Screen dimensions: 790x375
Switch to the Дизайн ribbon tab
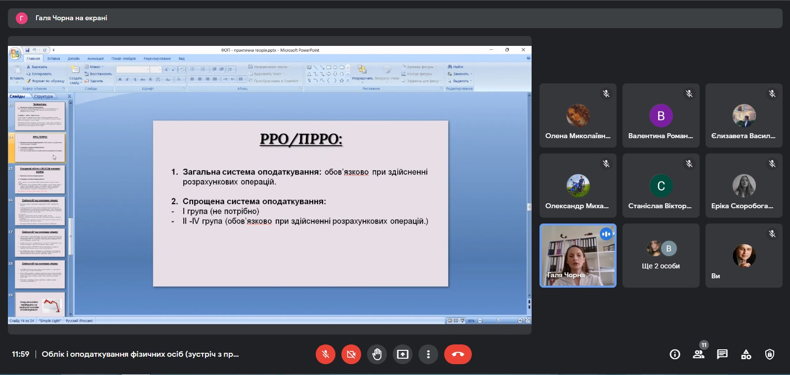(x=74, y=58)
